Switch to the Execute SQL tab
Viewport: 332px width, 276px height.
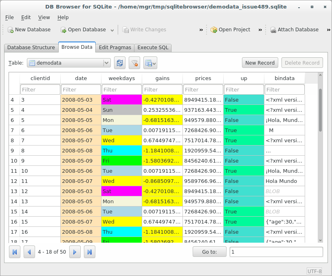[x=153, y=48]
